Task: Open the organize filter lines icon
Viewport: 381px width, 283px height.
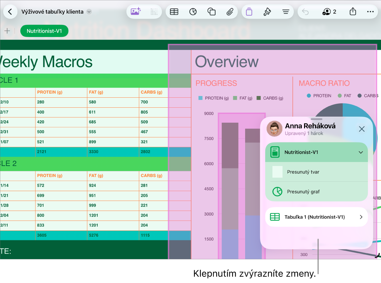Action: click(x=286, y=12)
